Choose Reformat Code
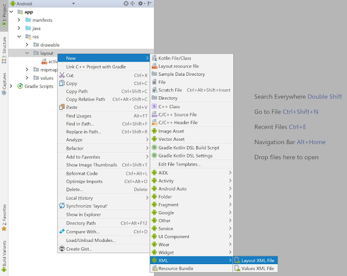The height and width of the screenshot is (276, 347). coord(104,174)
